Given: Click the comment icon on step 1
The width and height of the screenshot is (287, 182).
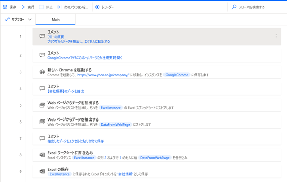Looking at the screenshot, I should [42, 36].
